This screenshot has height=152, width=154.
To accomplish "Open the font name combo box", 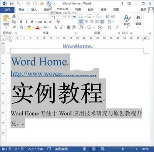I will click(37, 17).
